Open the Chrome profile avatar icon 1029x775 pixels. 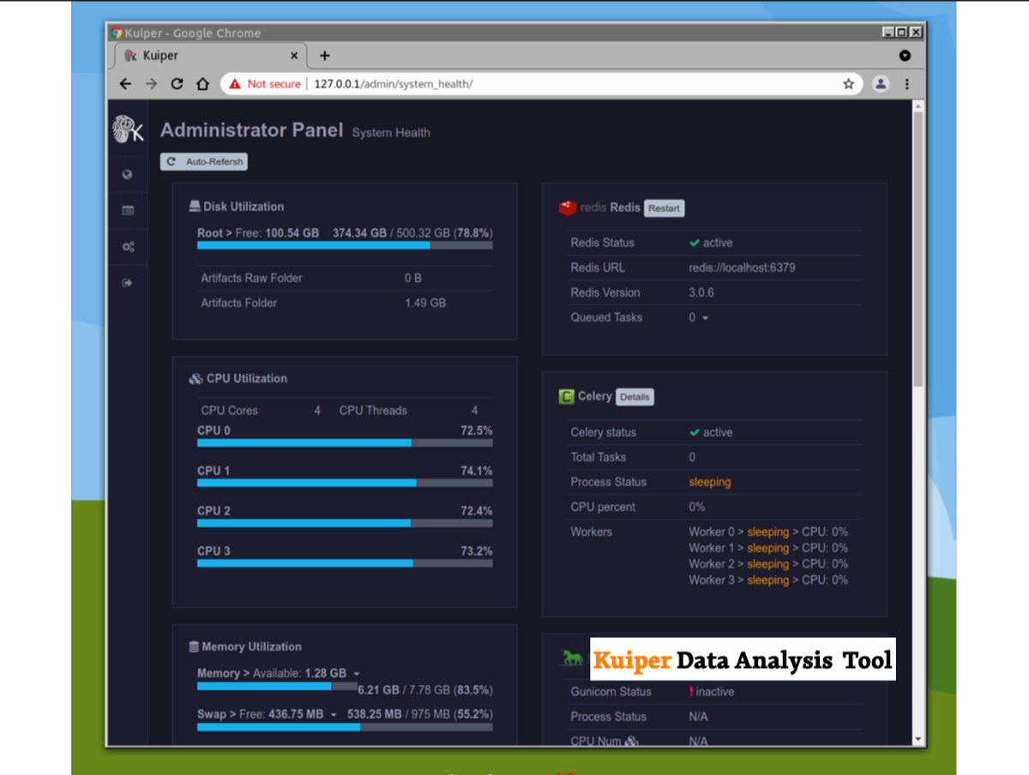880,84
